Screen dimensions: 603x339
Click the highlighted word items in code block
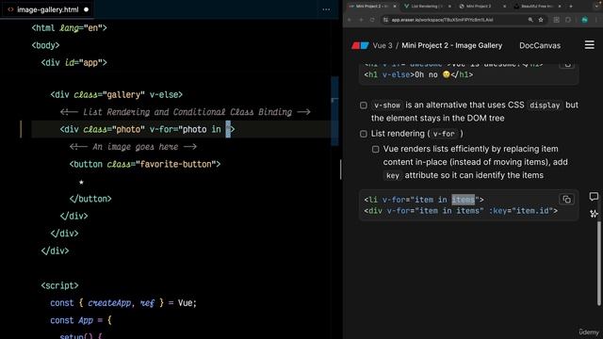pos(463,200)
